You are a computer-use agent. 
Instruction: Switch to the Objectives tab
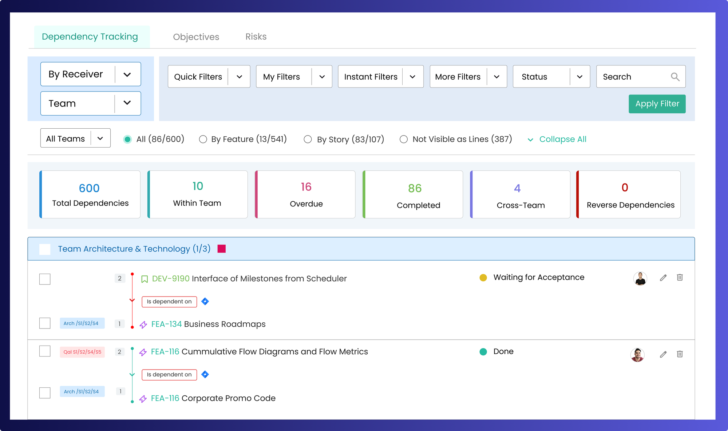pos(196,37)
